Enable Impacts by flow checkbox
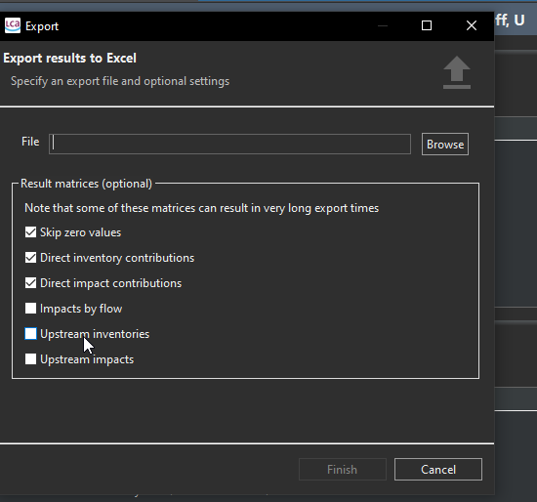This screenshot has width=537, height=502. (31, 309)
